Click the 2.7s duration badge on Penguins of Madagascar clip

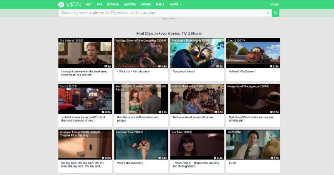pos(274,112)
